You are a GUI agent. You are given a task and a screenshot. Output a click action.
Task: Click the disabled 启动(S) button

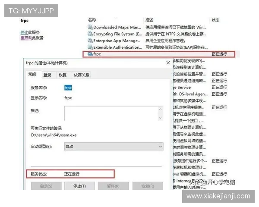46,186
